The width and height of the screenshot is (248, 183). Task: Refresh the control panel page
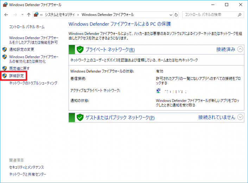[x=176, y=15]
